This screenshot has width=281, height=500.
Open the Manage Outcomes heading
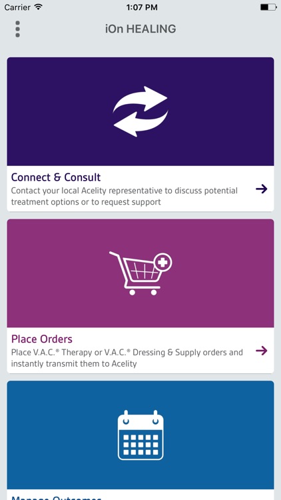tap(56, 498)
